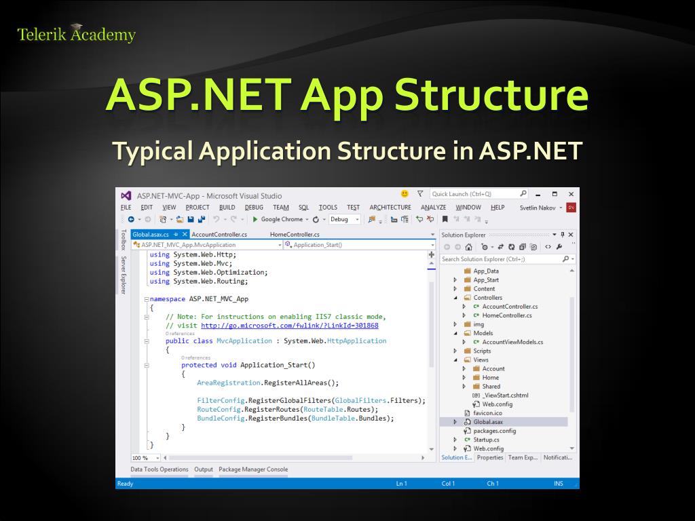695x521 pixels.
Task: Collapse the Application_Start method outlining box
Action: (x=147, y=366)
